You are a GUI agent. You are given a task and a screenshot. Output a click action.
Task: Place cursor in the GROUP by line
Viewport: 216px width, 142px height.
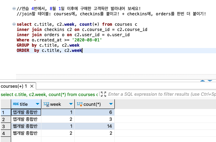(x=48, y=45)
